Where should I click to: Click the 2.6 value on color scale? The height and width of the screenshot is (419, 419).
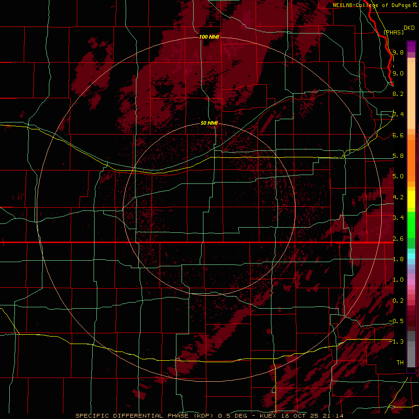point(398,239)
